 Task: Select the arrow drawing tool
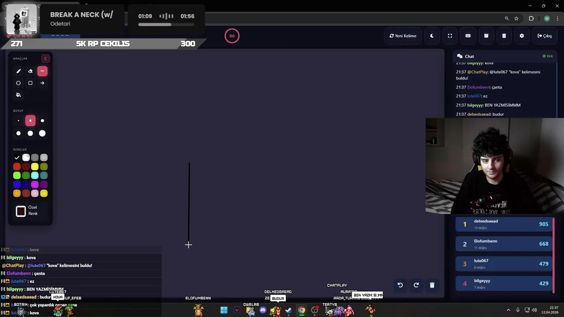coord(42,83)
